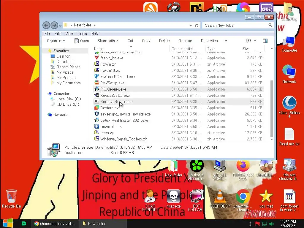The height and width of the screenshot is (228, 304).
Task: Refresh the New folder view
Action: click(197, 26)
